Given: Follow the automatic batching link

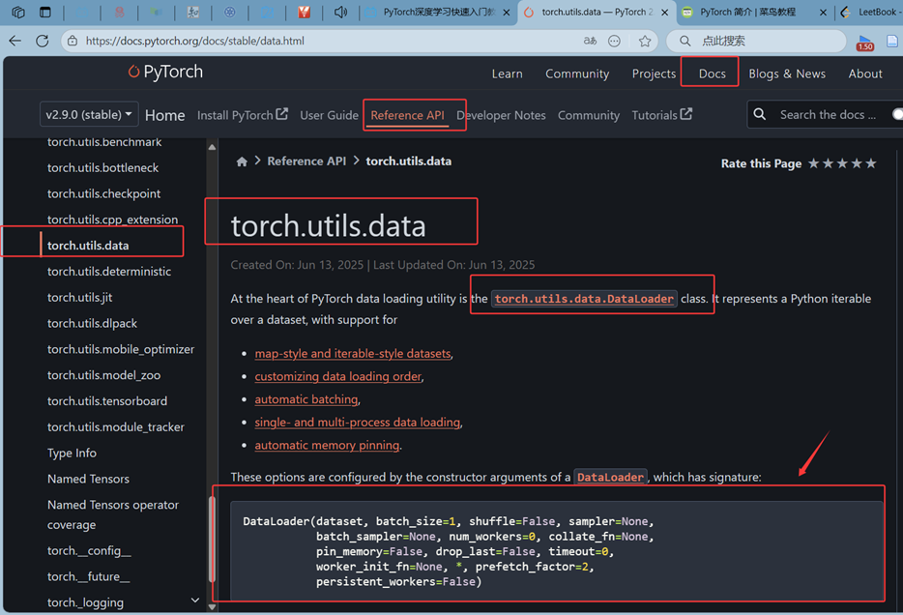Looking at the screenshot, I should click(306, 399).
